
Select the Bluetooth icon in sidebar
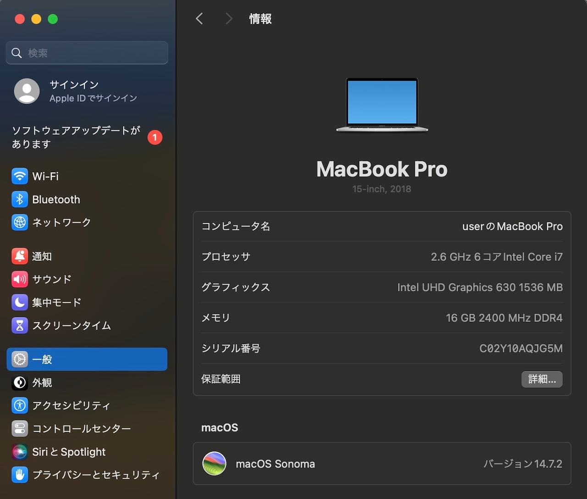[x=20, y=199]
